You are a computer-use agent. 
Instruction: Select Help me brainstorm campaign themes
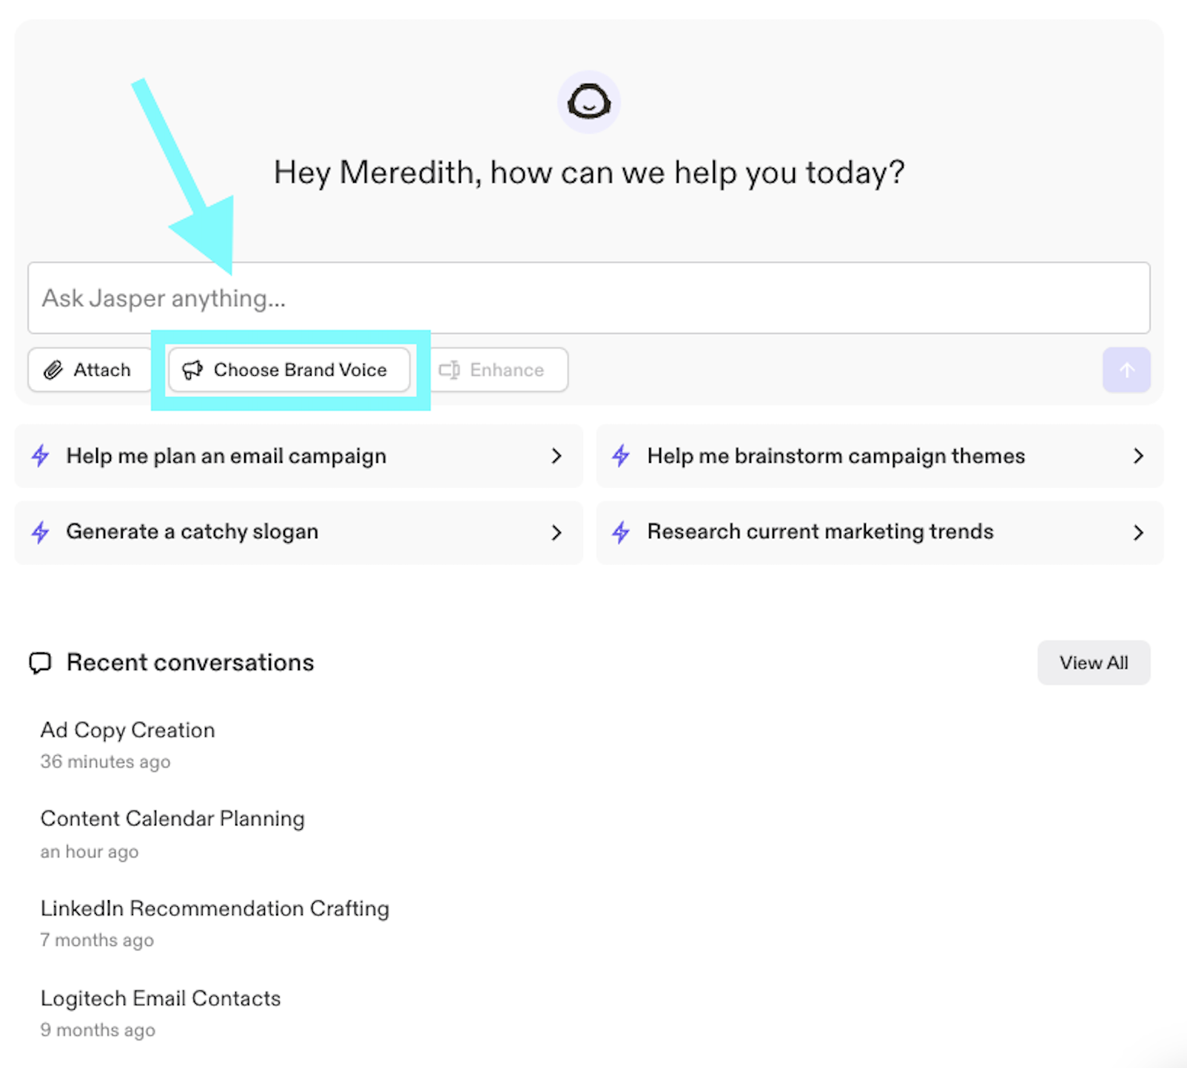880,456
